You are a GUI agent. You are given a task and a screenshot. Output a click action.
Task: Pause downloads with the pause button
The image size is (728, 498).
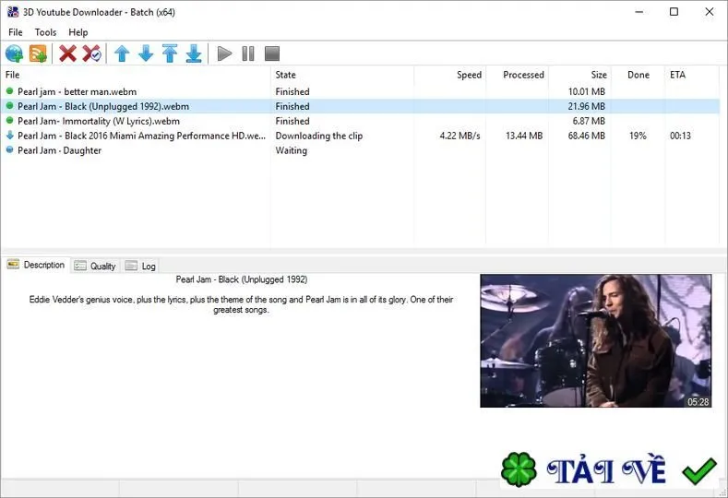click(248, 53)
